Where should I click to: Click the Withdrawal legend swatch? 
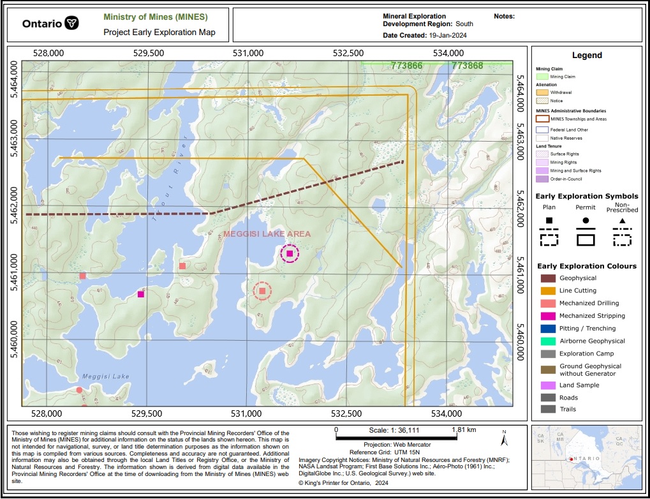tap(542, 93)
